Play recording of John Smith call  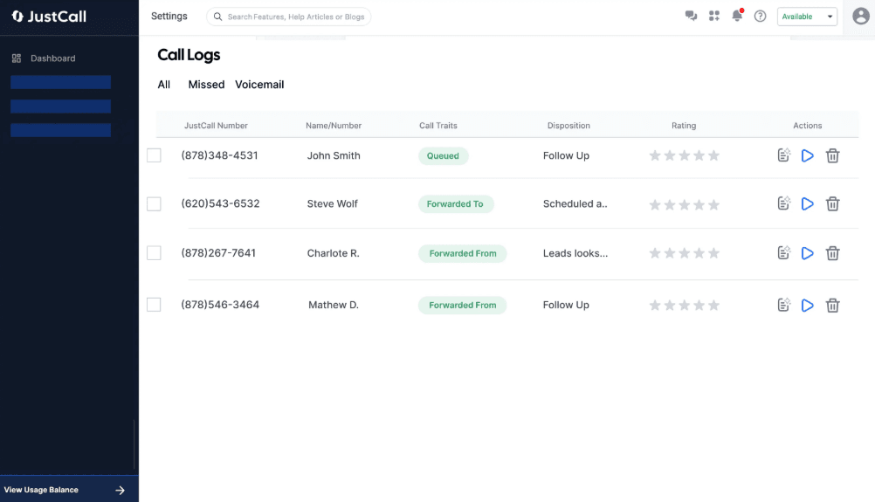point(808,155)
